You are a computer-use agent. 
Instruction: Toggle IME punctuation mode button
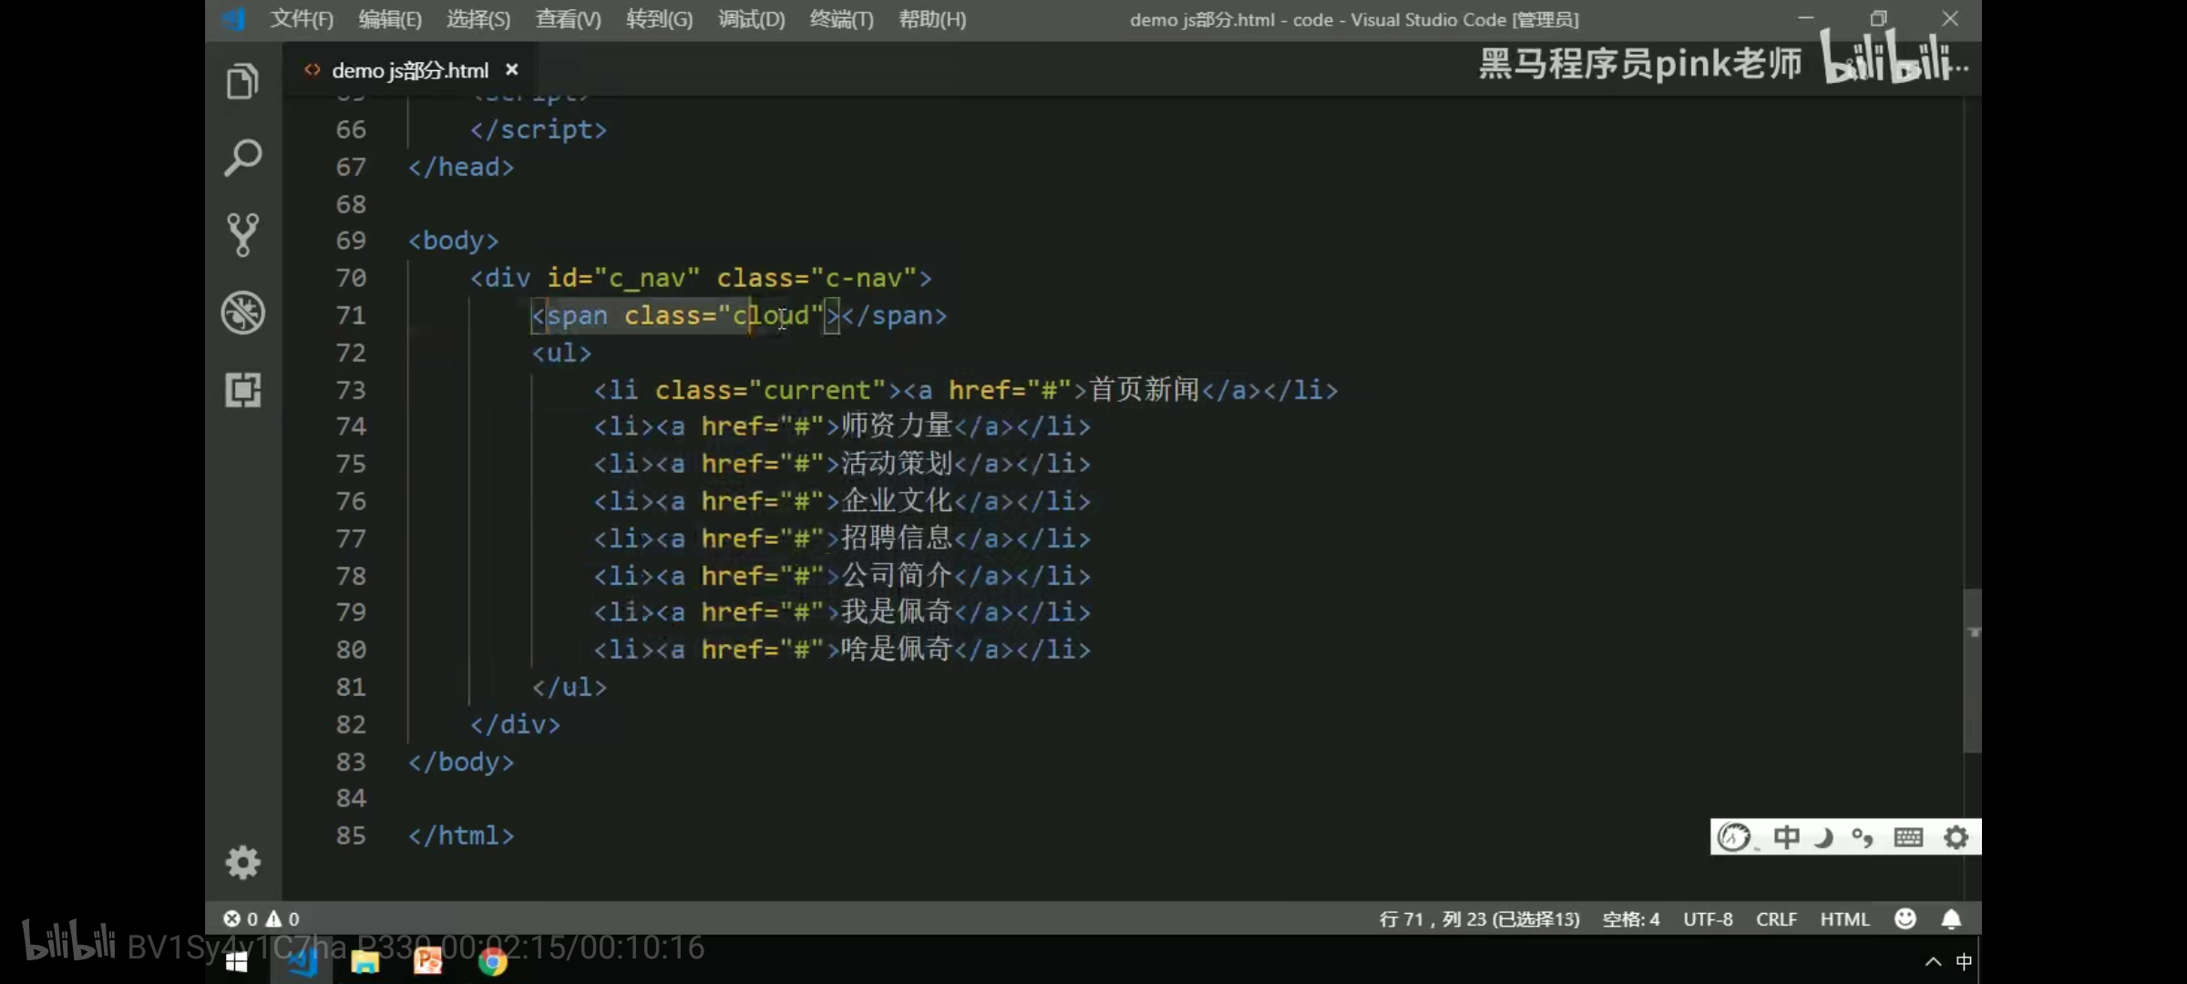tap(1862, 836)
